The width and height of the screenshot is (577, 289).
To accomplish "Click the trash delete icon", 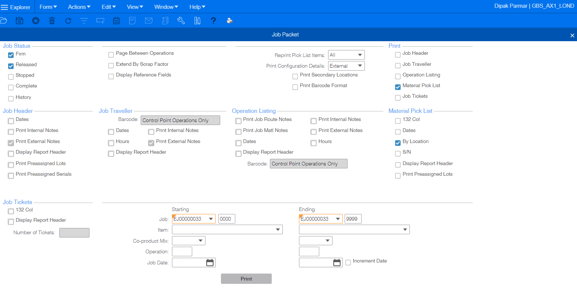I will [x=52, y=21].
